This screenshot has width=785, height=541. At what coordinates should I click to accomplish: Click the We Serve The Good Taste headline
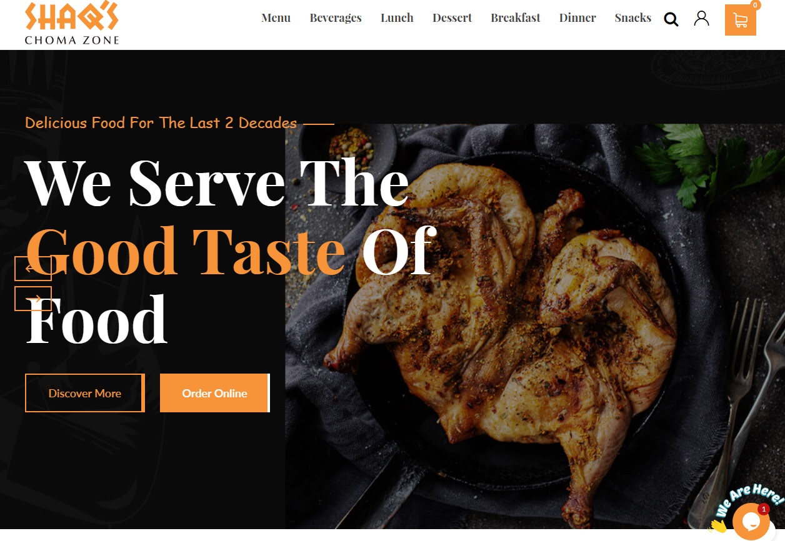(x=231, y=251)
